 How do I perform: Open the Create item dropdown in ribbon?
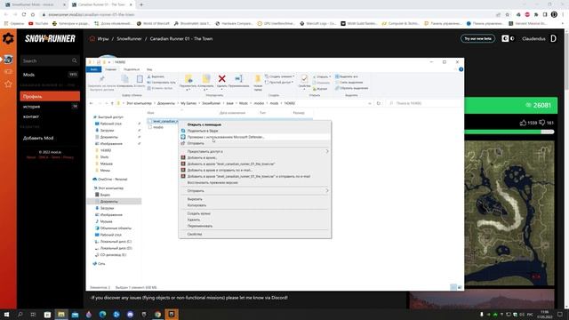coord(280,76)
